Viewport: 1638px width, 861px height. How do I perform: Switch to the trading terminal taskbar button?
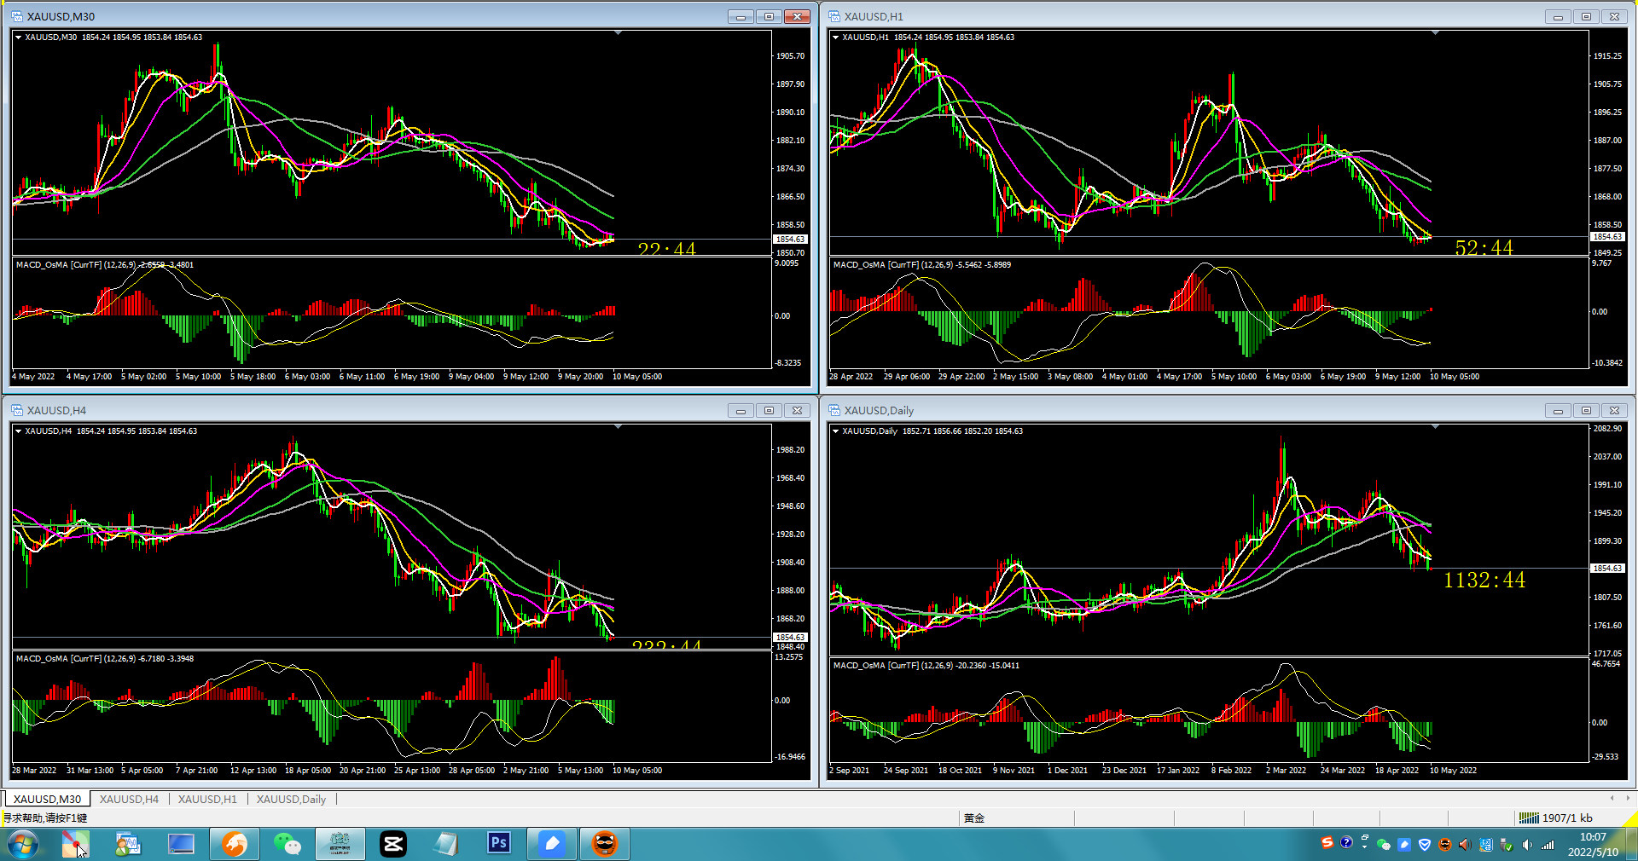[x=340, y=844]
